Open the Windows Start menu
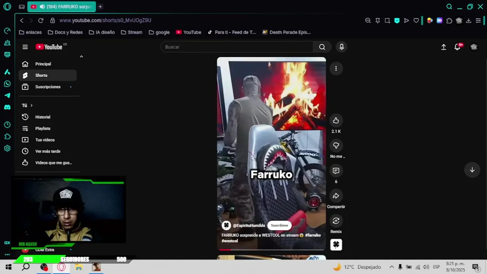The height and width of the screenshot is (274, 487). (x=8, y=267)
